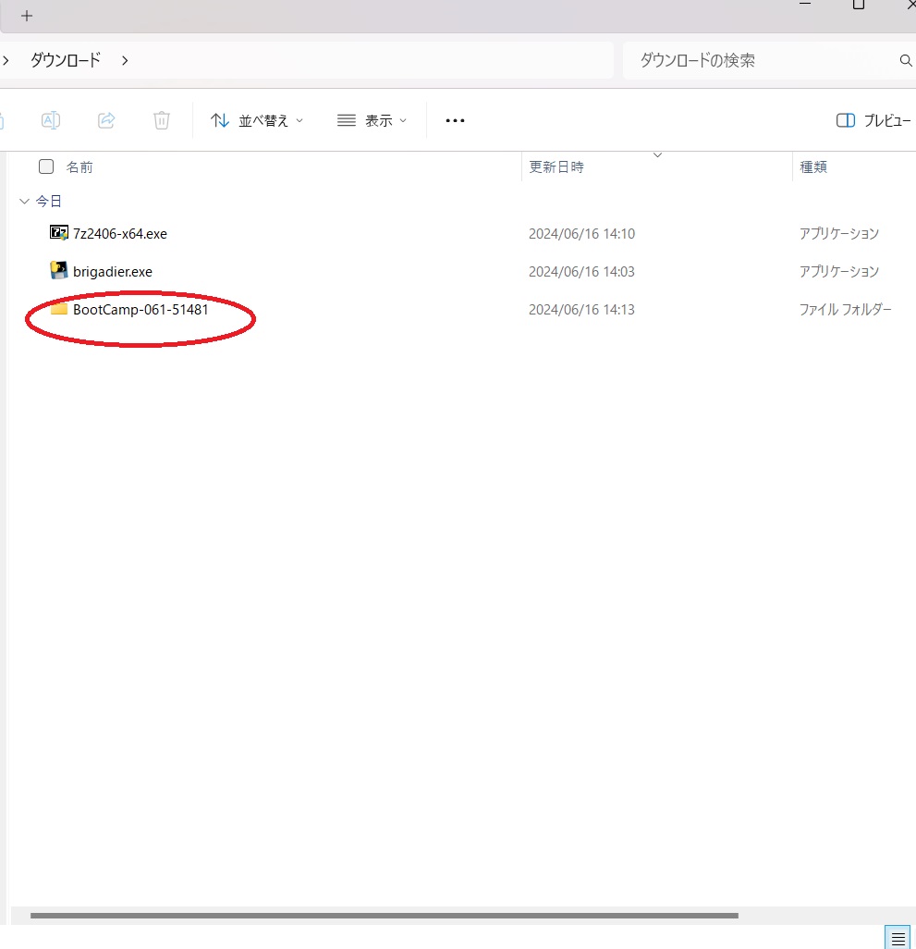Click the details view icon in the status bar
The width and height of the screenshot is (916, 949).
(x=898, y=937)
